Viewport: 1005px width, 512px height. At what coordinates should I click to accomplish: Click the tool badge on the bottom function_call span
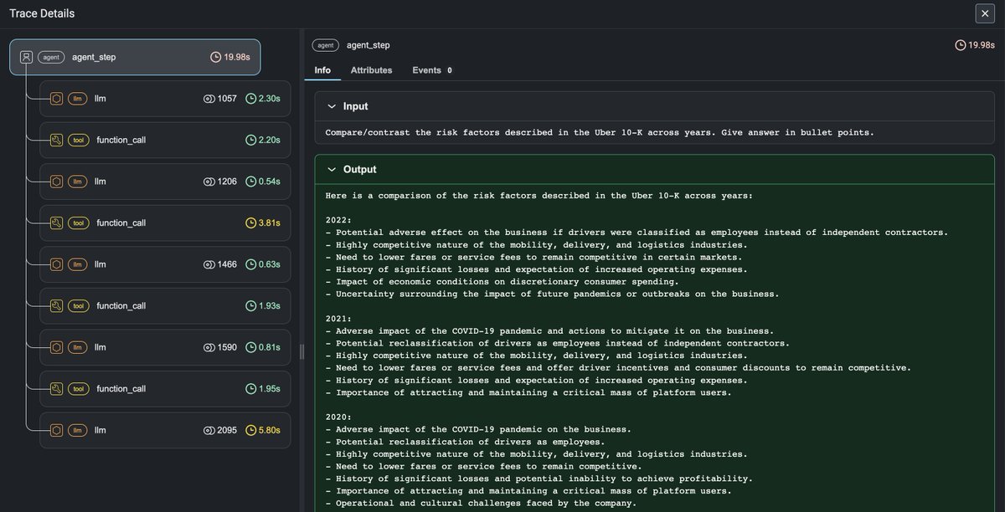[x=77, y=388]
